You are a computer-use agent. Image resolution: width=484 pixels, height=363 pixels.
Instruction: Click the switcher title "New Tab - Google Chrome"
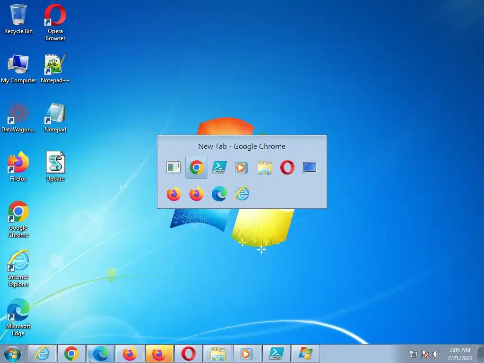(242, 147)
